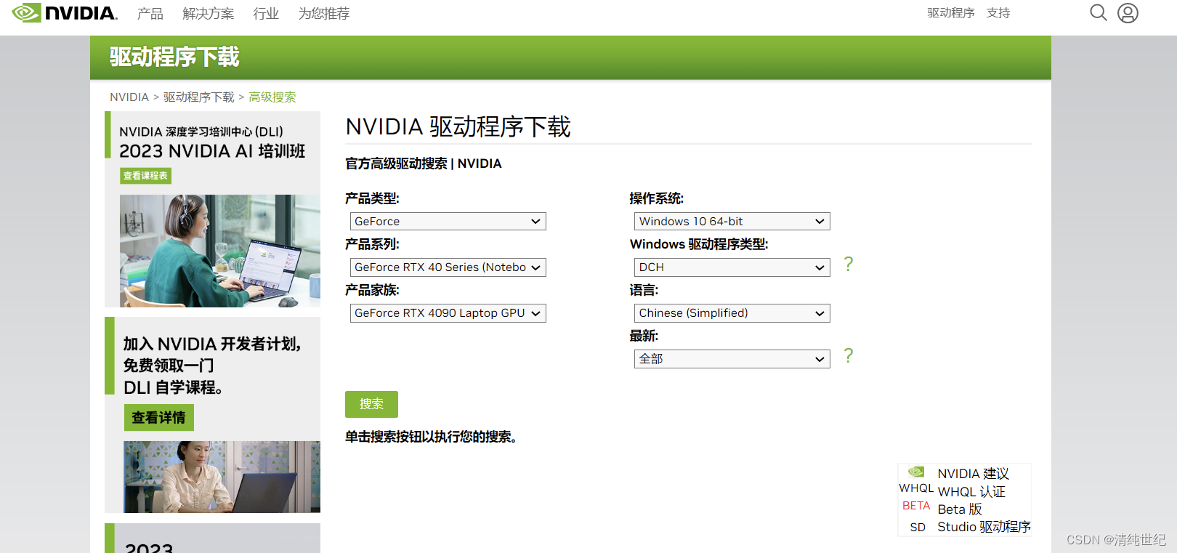Expand the 产品类型 GeForce dropdown
The height and width of the screenshot is (553, 1177).
pyautogui.click(x=448, y=222)
